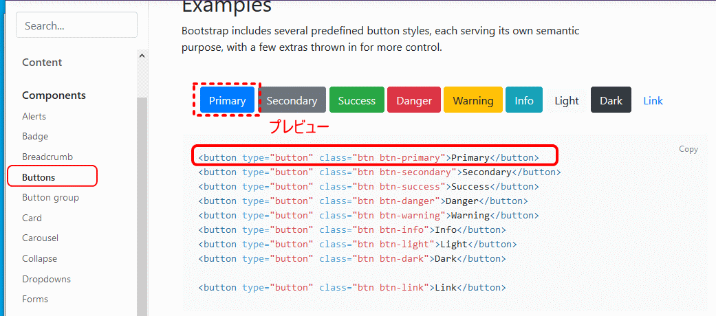This screenshot has height=316, width=716.
Task: Click the blue Primary button
Action: tap(227, 100)
